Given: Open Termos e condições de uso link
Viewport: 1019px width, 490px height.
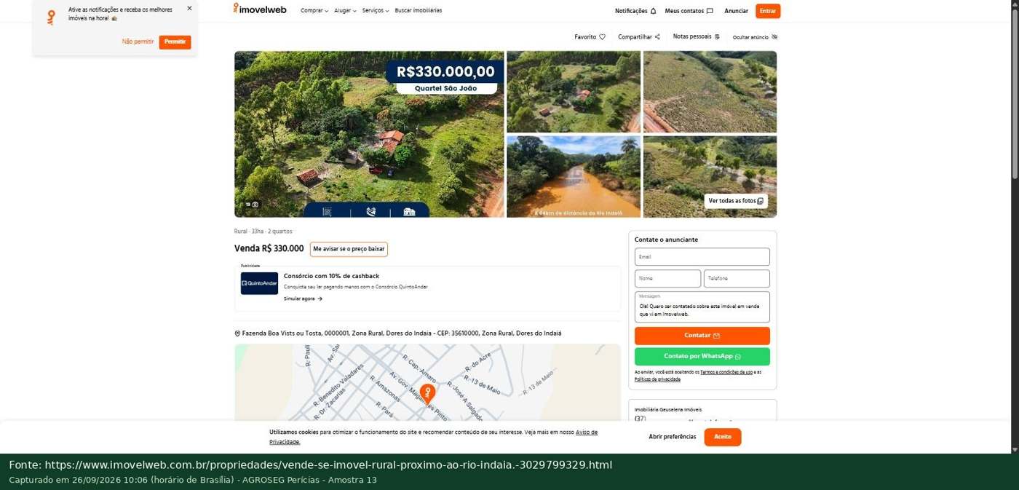Looking at the screenshot, I should (726, 372).
